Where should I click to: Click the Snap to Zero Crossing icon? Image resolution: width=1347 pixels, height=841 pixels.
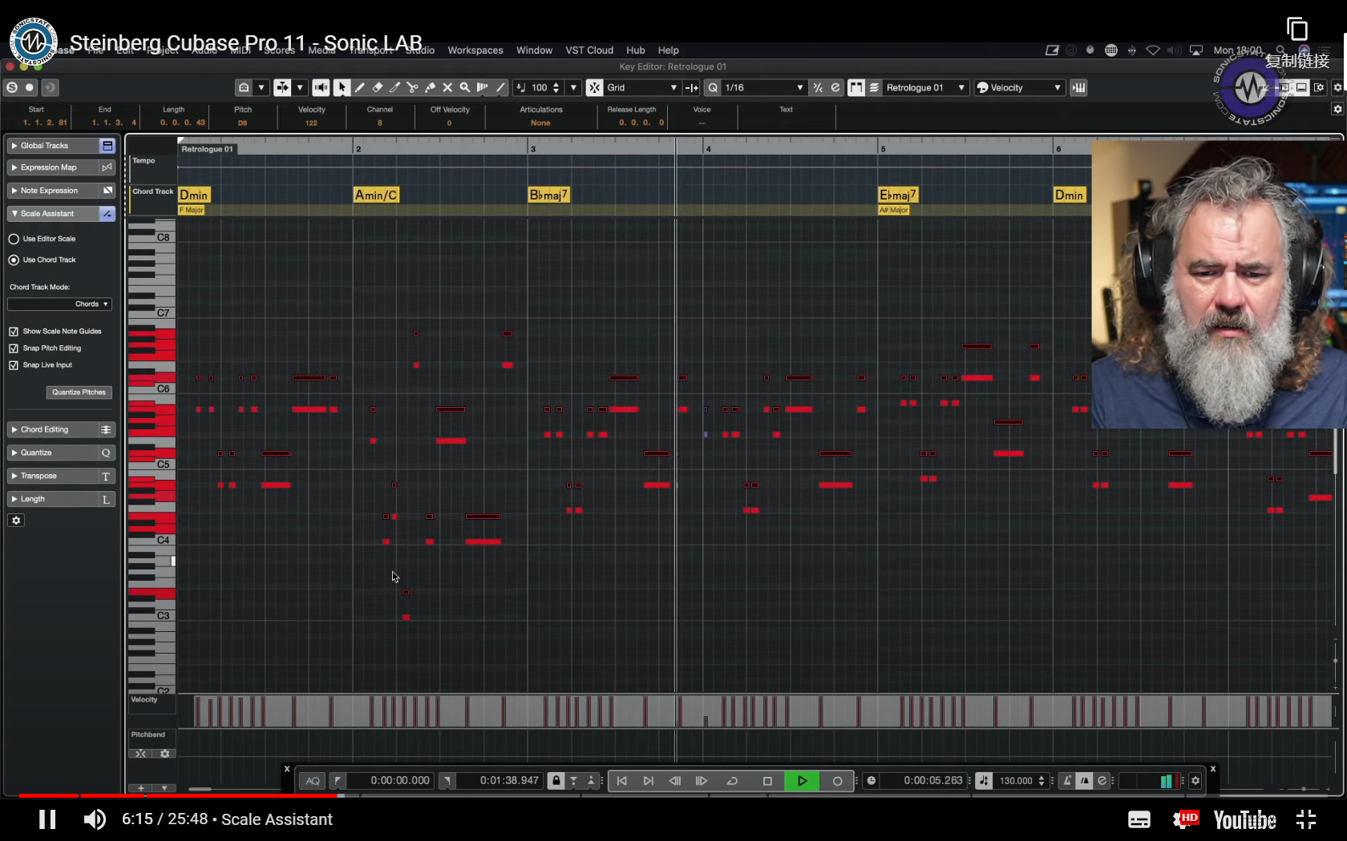pos(692,87)
